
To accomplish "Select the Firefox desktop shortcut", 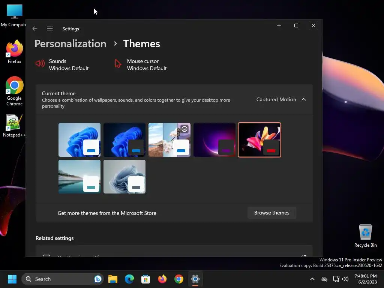I will tap(15, 52).
